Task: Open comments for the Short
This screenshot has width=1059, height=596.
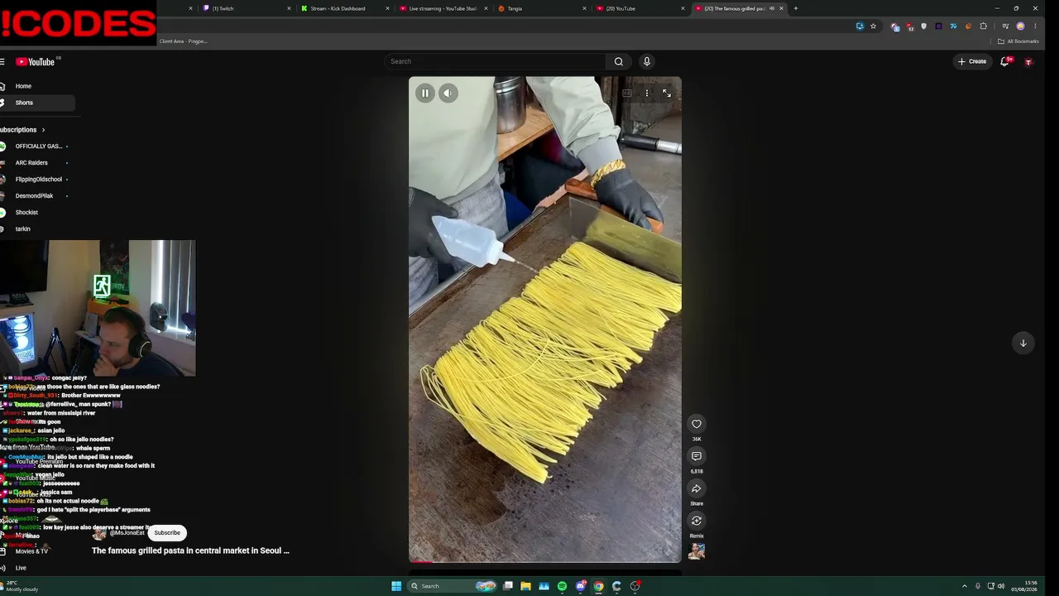Action: tap(697, 456)
